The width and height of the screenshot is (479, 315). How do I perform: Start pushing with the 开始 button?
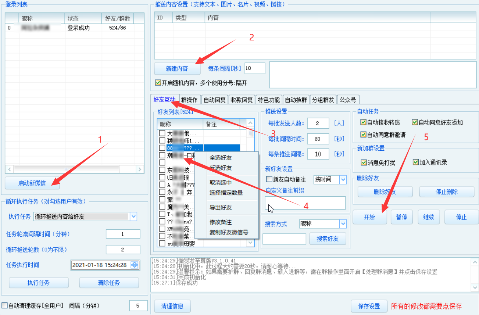pyautogui.click(x=369, y=217)
